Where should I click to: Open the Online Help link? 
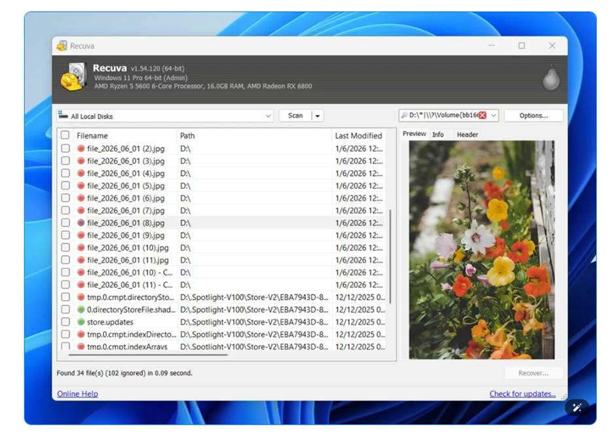pos(77,394)
